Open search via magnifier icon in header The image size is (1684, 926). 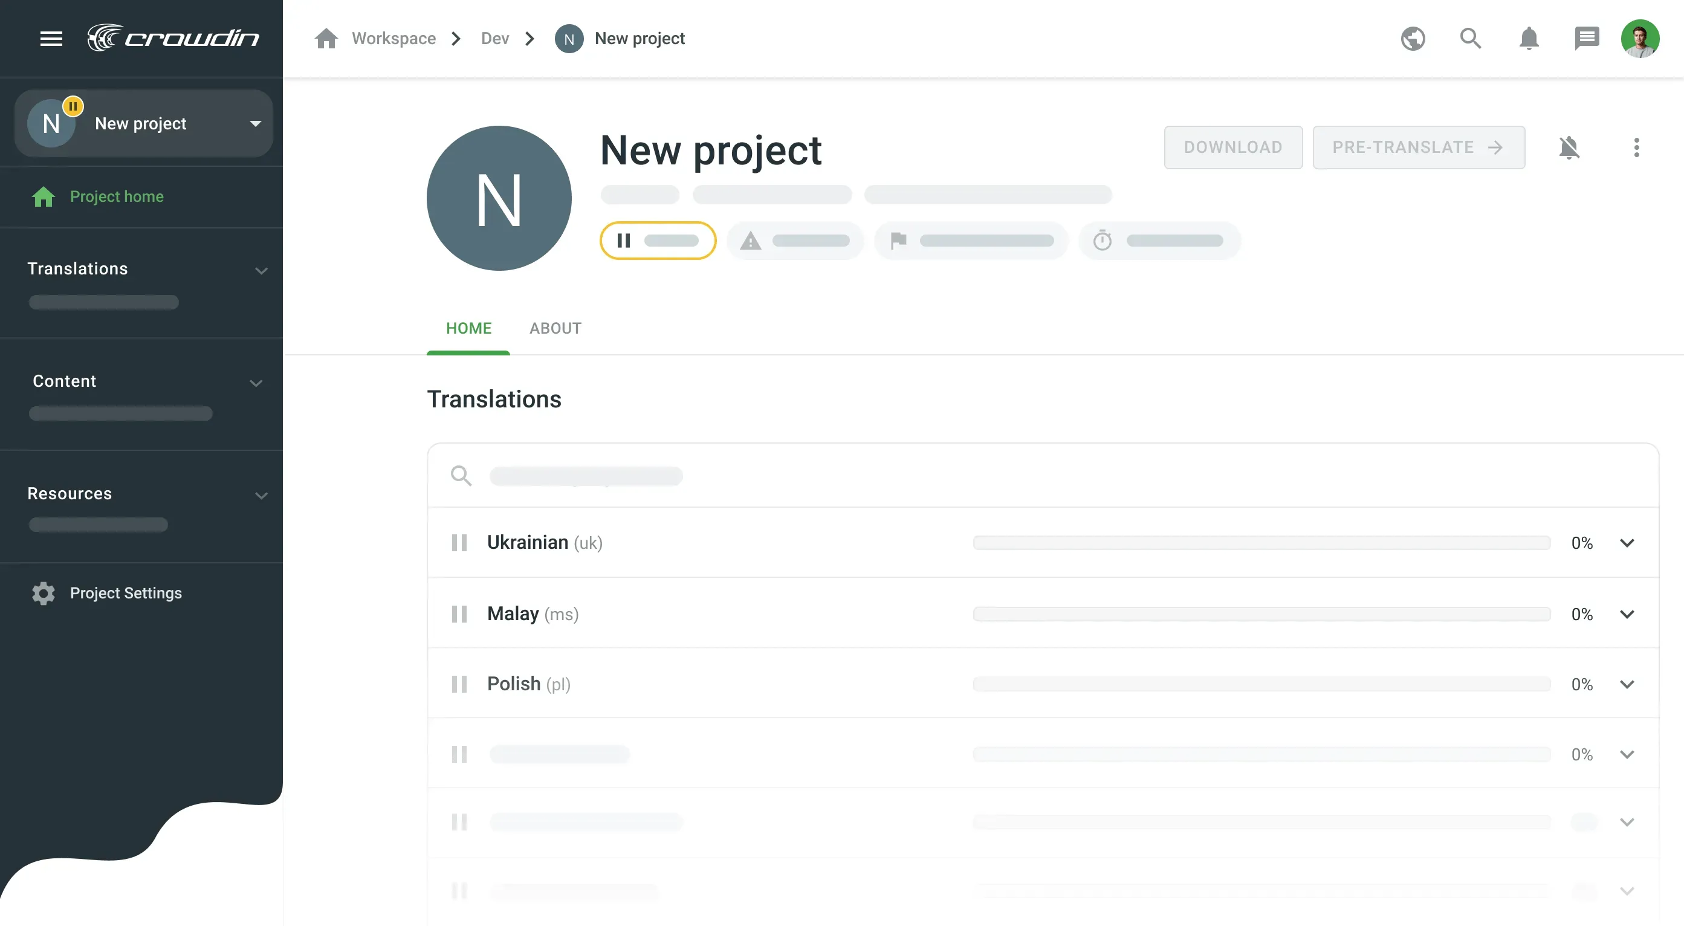click(1470, 39)
